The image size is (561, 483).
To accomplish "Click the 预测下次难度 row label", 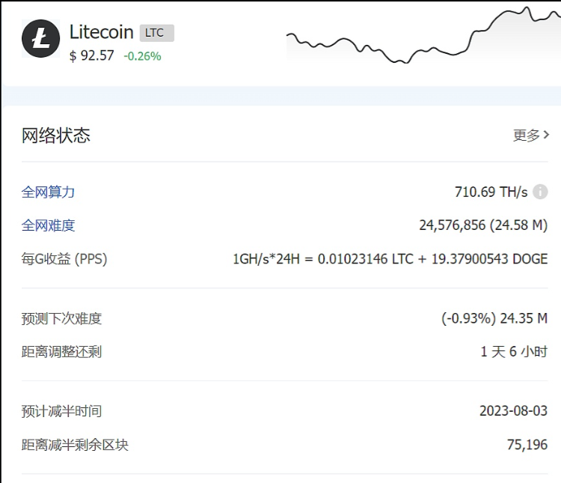I will pos(61,318).
